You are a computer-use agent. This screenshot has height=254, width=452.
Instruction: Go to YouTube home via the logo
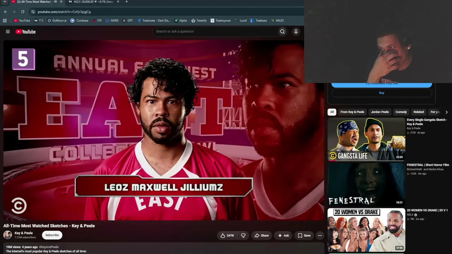[x=25, y=32]
